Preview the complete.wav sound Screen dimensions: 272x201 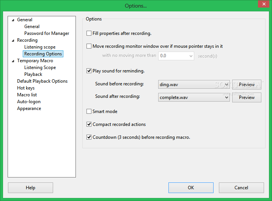247,97
